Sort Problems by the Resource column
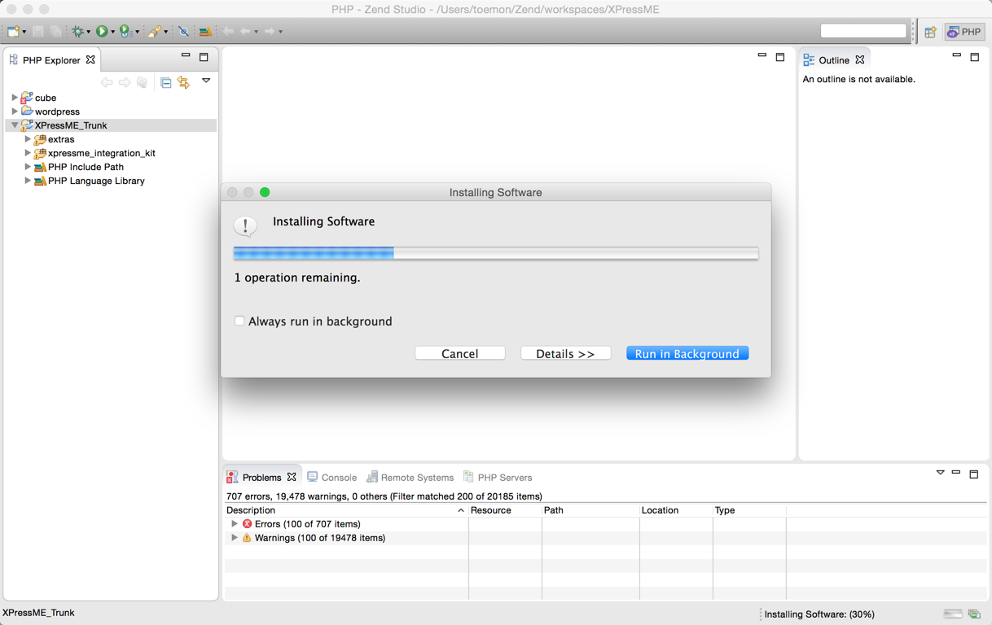This screenshot has width=992, height=625. (505, 510)
